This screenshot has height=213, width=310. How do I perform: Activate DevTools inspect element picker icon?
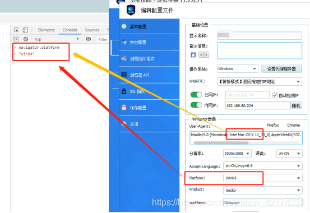(16, 30)
